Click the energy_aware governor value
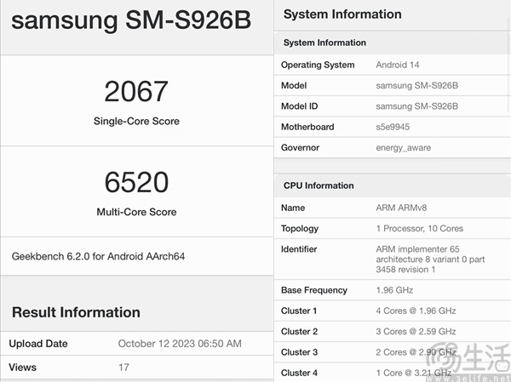Screen dimensions: 511x382 (403, 147)
